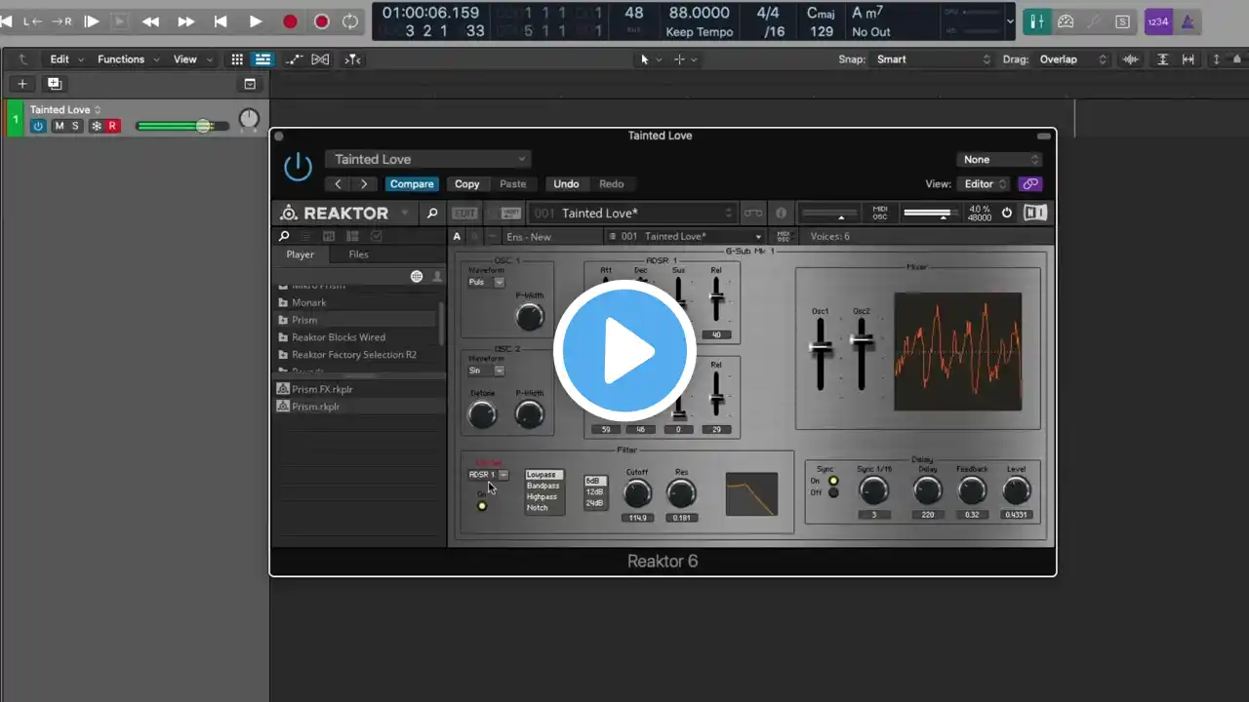This screenshot has height=702, width=1249.
Task: Open the Functions menu in the tracks area
Action: point(127,59)
